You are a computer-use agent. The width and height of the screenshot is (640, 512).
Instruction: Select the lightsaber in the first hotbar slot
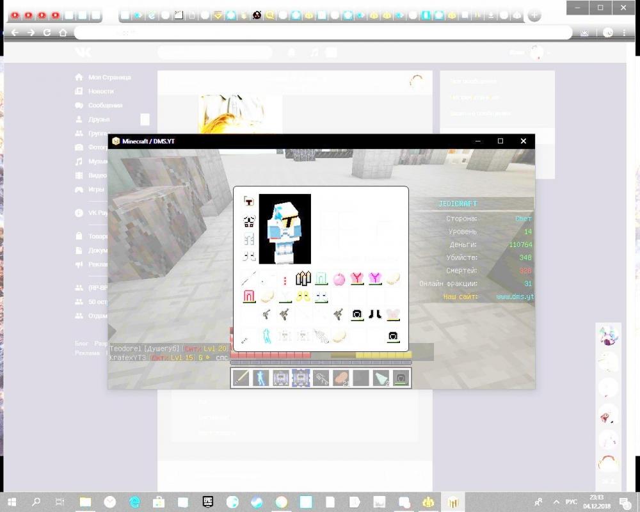coord(241,378)
